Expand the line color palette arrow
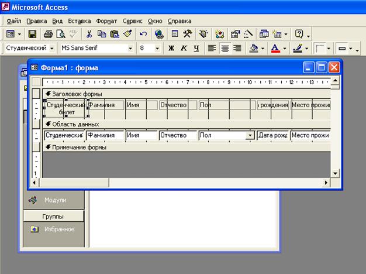Screen dimensions: 366x274 click(307, 49)
